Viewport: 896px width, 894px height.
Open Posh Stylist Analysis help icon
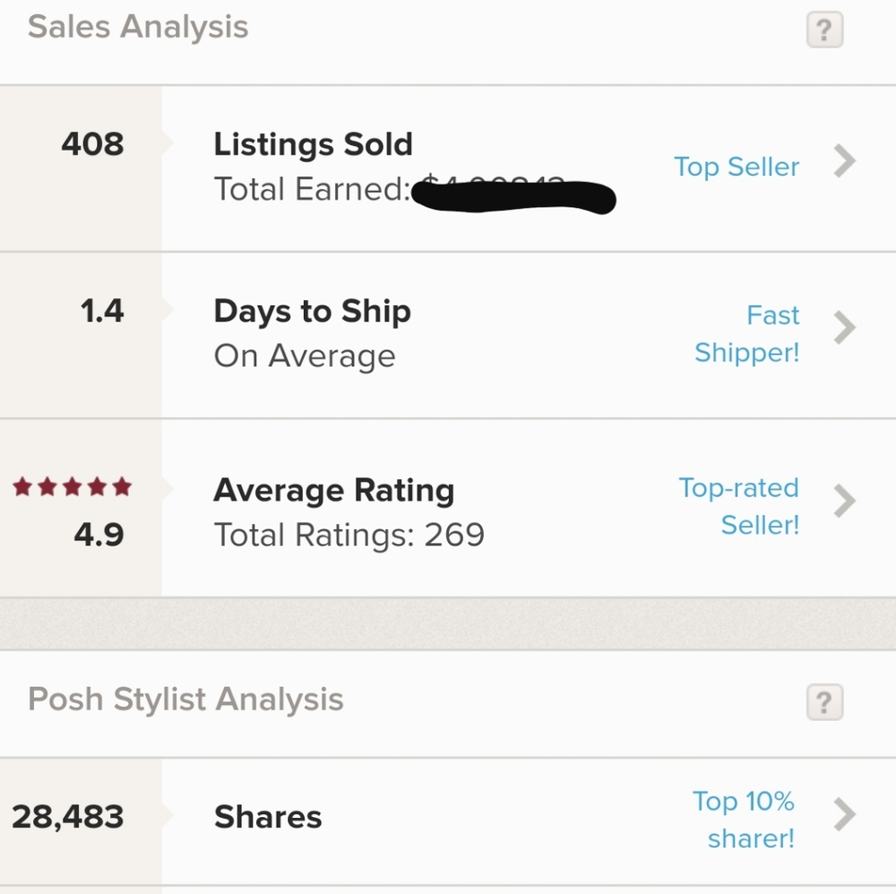pos(824,701)
